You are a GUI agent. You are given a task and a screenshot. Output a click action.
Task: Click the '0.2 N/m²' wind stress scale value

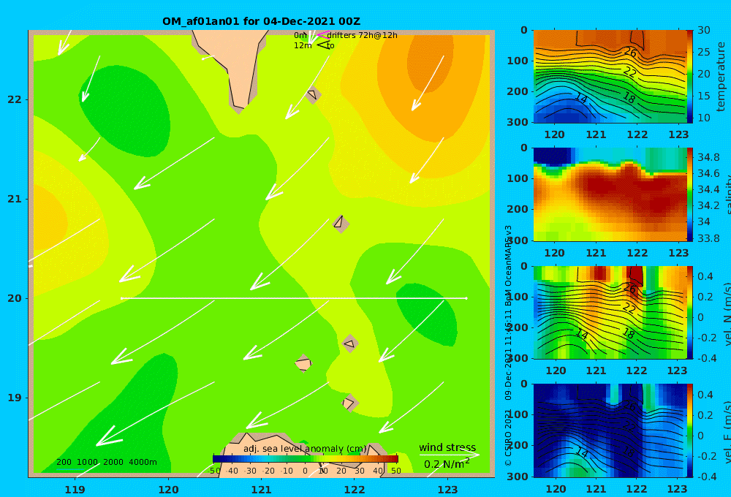(x=447, y=463)
